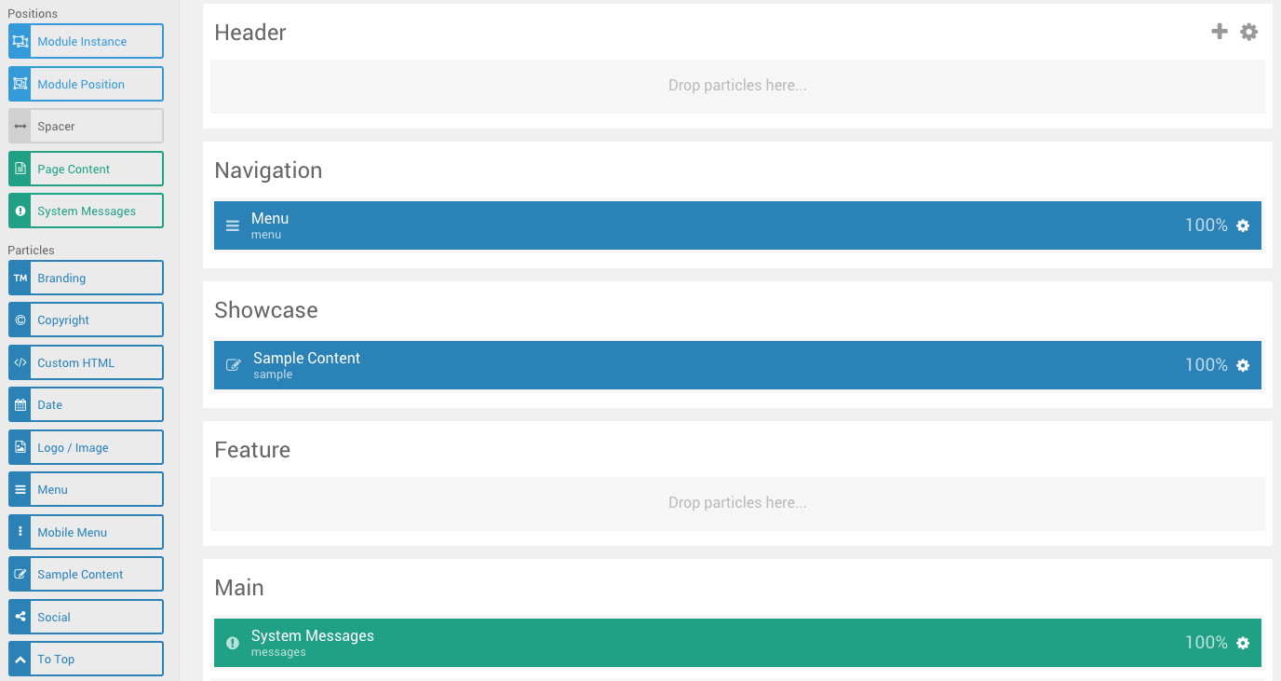The image size is (1281, 681).
Task: Click the Social share icon
Action: click(x=20, y=616)
